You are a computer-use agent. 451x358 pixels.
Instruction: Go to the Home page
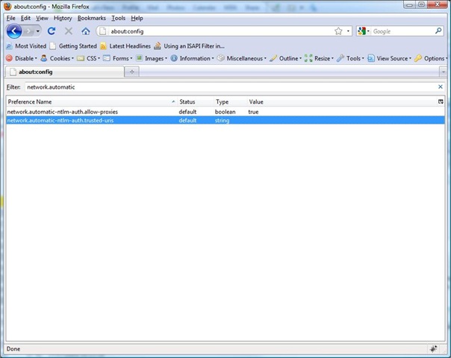[86, 31]
